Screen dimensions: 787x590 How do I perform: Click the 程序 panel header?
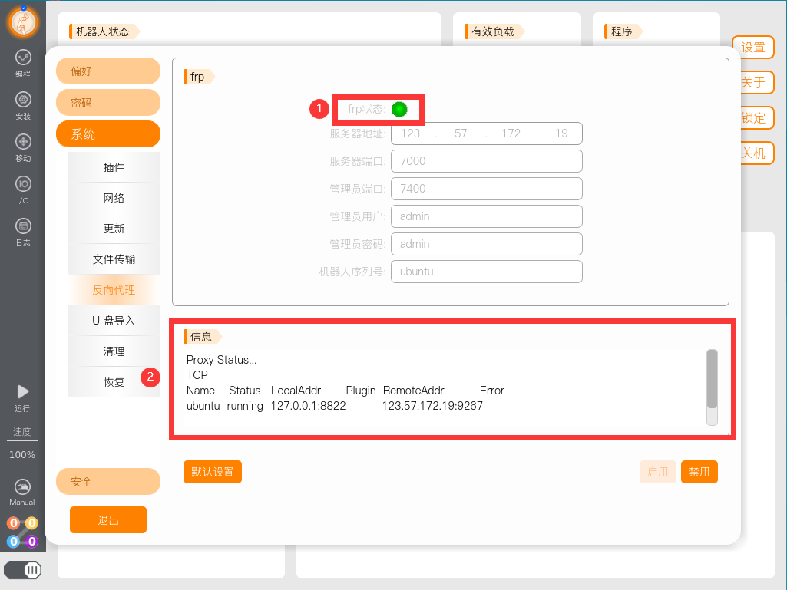[x=623, y=31]
